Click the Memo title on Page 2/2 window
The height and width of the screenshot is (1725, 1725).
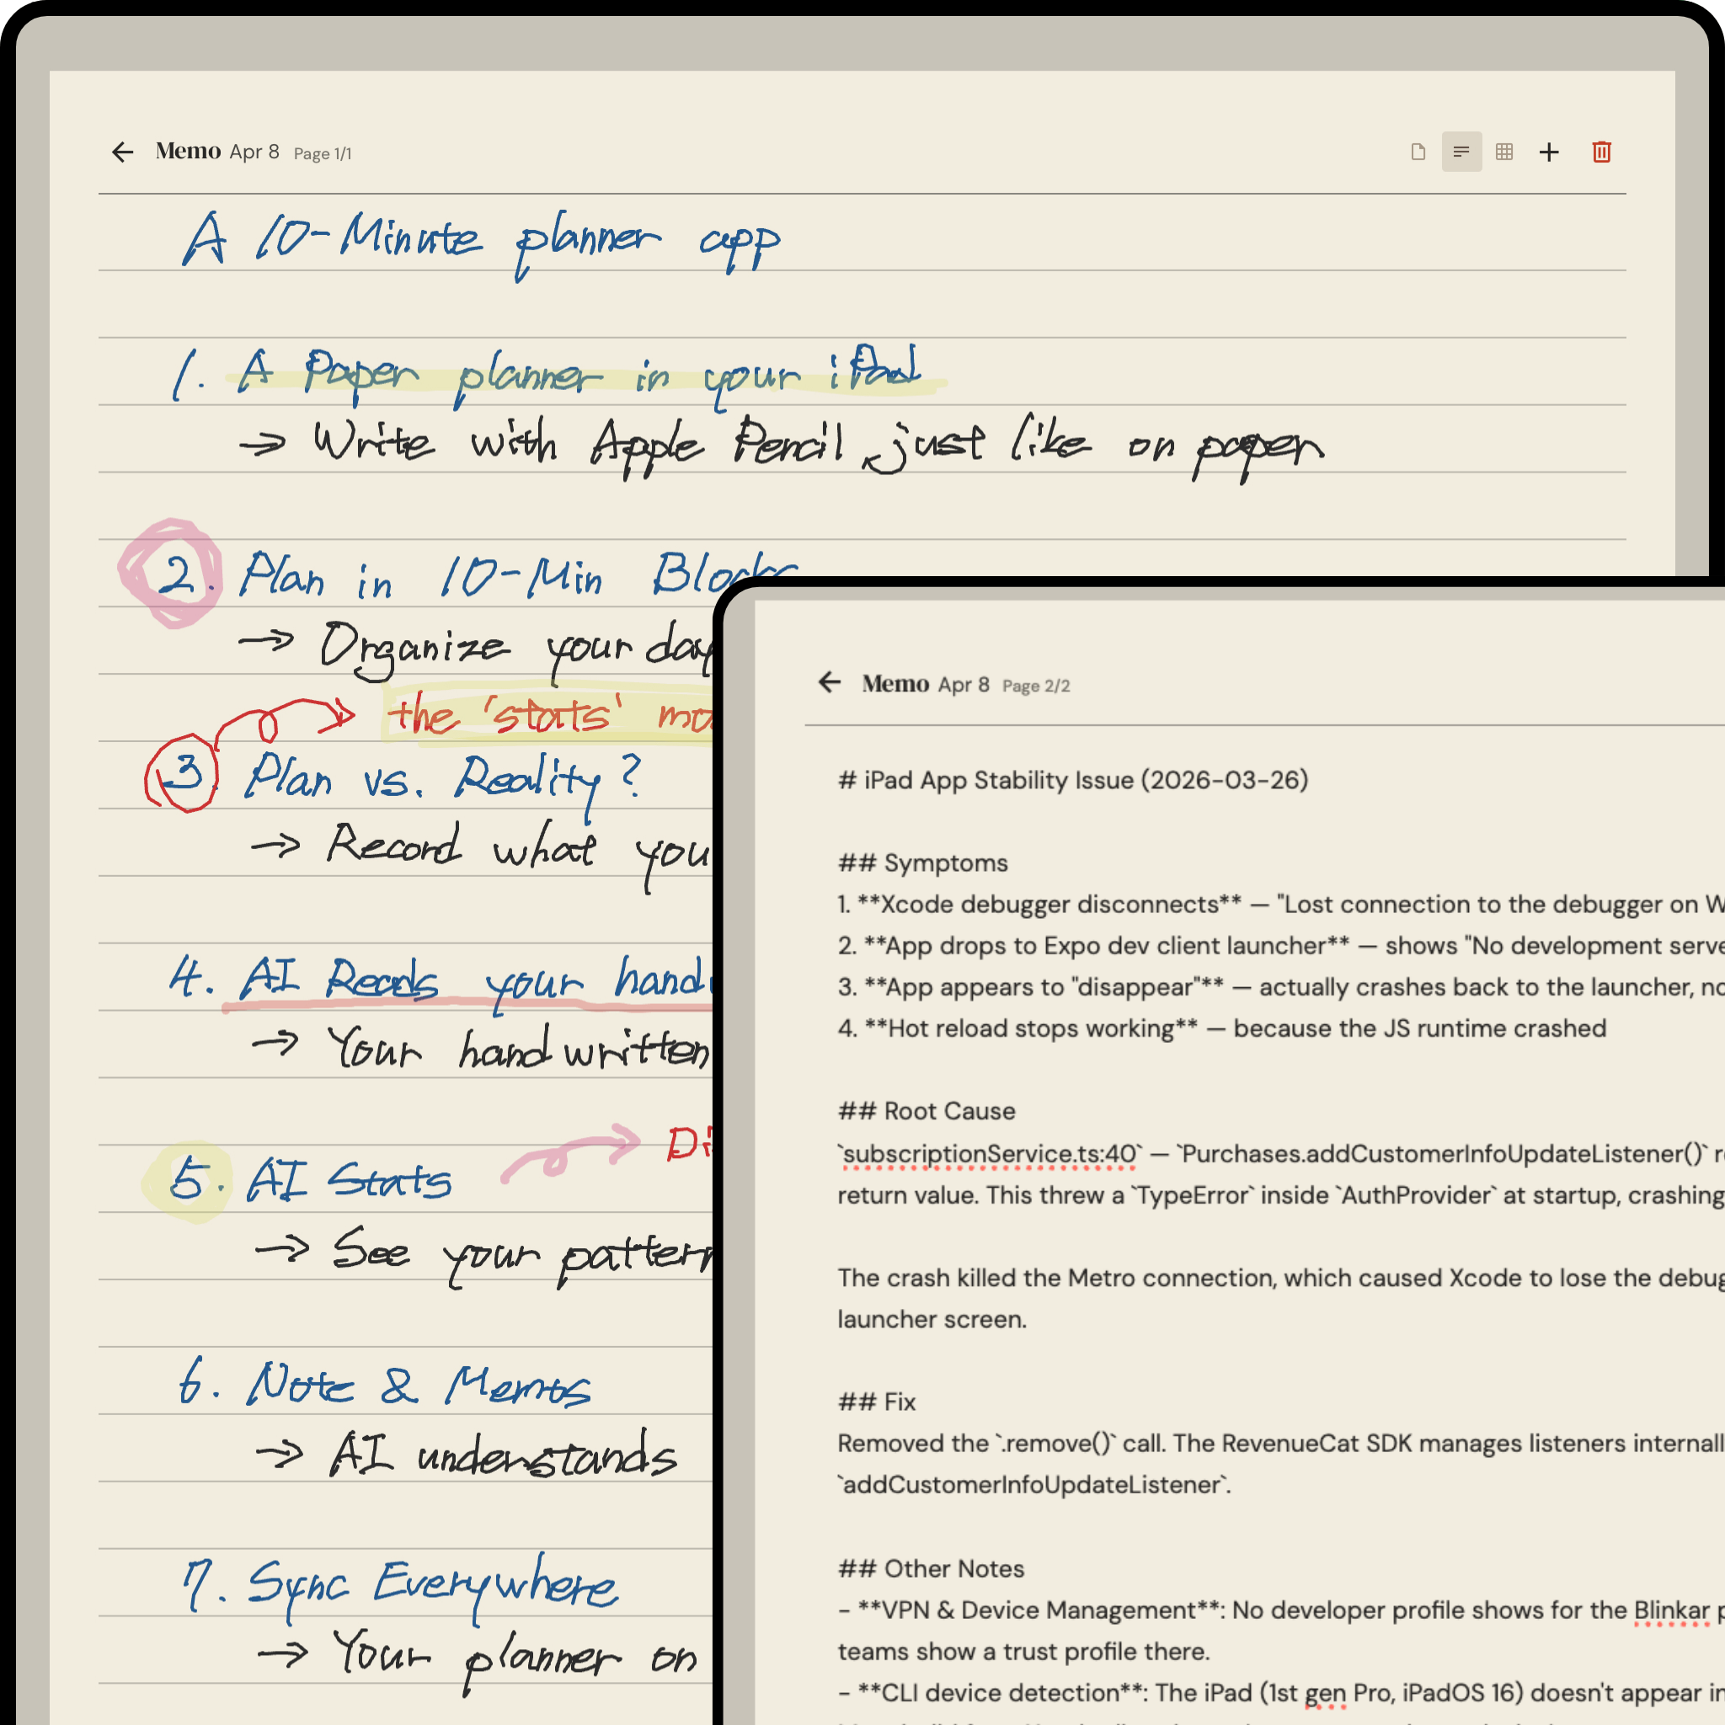(x=895, y=684)
